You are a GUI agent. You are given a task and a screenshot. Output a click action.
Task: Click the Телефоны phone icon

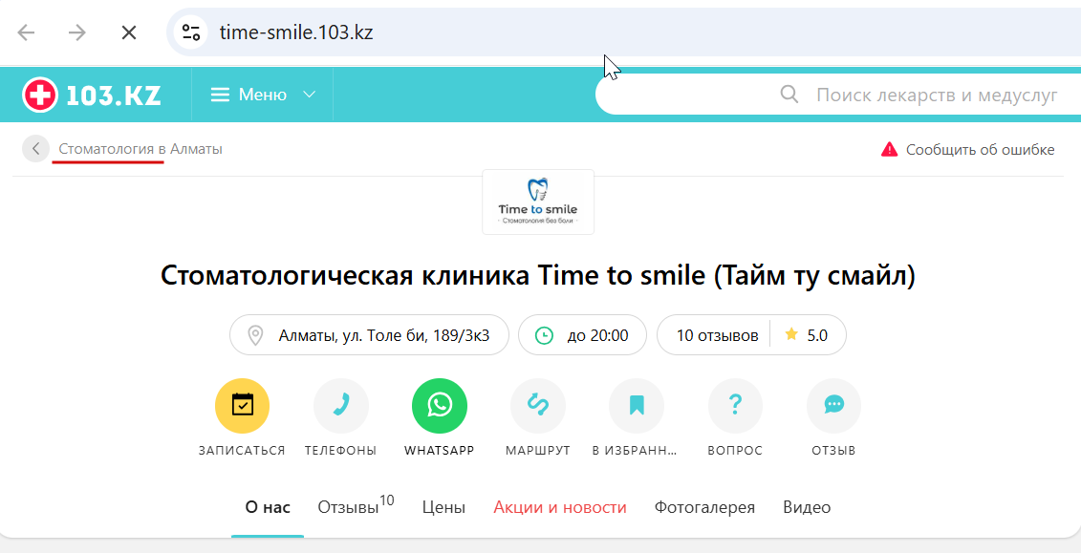[340, 406]
